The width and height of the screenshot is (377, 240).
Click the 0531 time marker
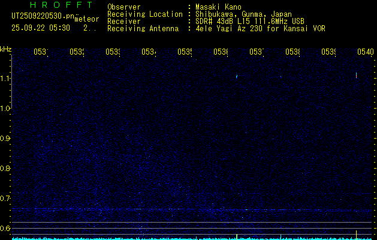tap(41, 52)
